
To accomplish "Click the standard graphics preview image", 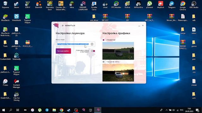I will [x=118, y=51].
